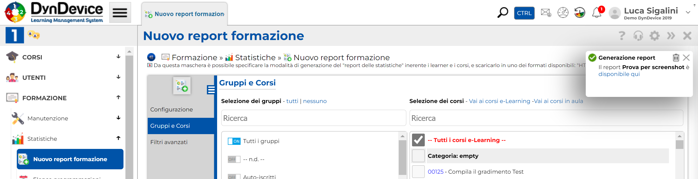This screenshot has width=698, height=179.
Task: Expand the UTENTI sidebar section
Action: (118, 77)
